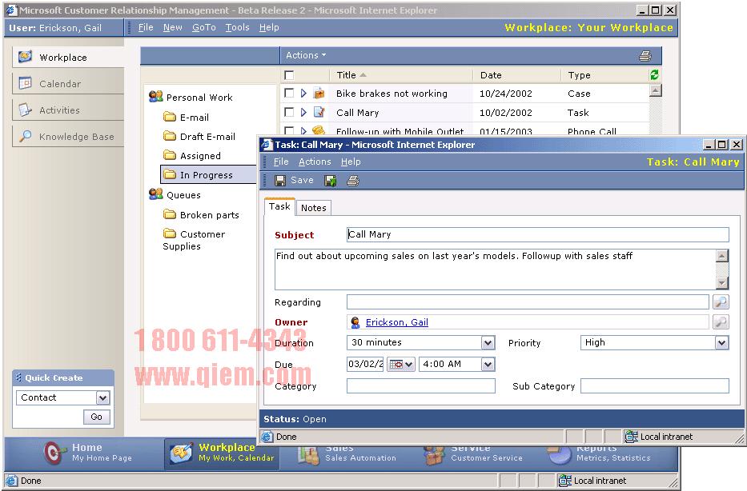The height and width of the screenshot is (491, 747).
Task: Open the GoTo menu
Action: (x=204, y=28)
